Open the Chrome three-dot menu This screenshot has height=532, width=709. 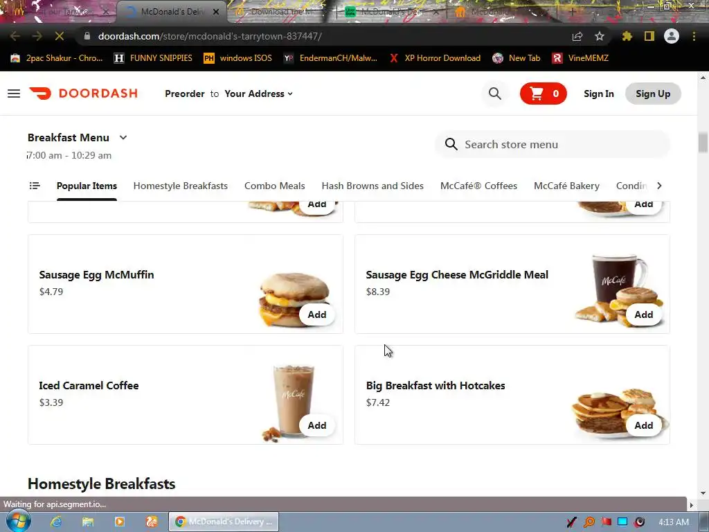coord(694,36)
